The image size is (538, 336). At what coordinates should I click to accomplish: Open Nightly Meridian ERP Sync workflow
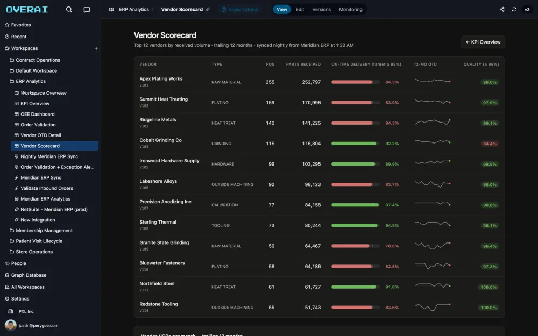click(x=46, y=156)
